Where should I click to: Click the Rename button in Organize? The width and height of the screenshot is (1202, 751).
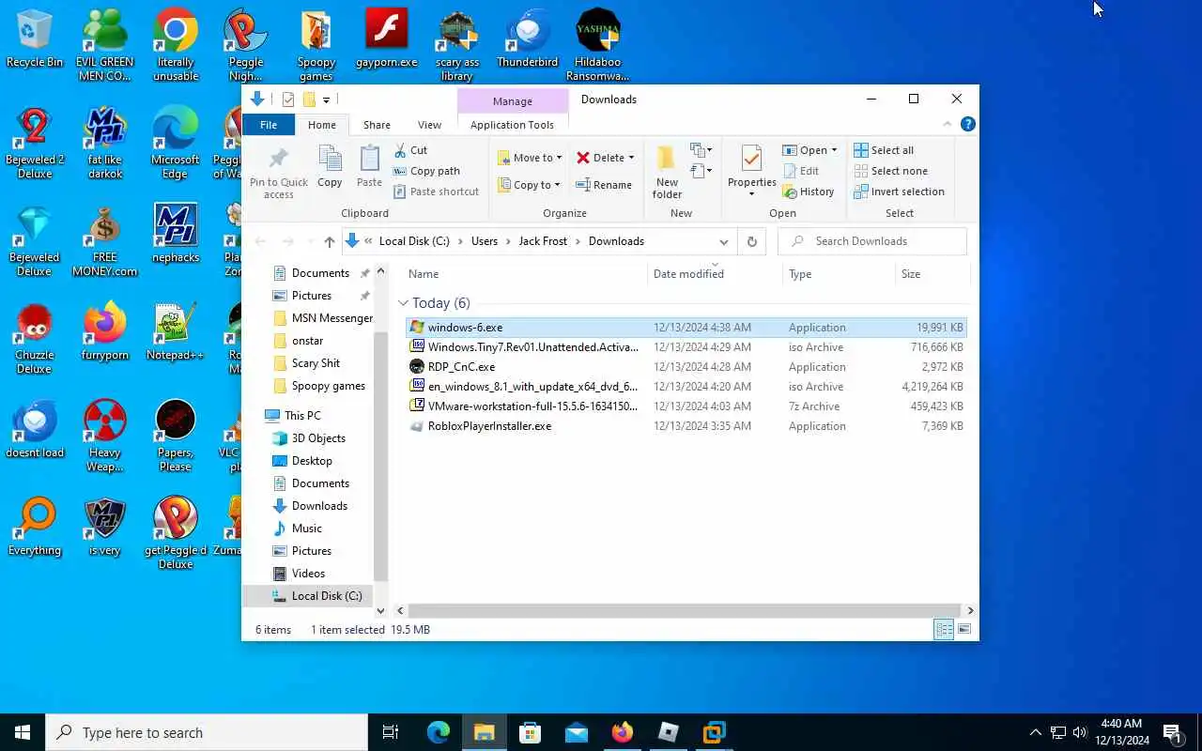(x=604, y=185)
